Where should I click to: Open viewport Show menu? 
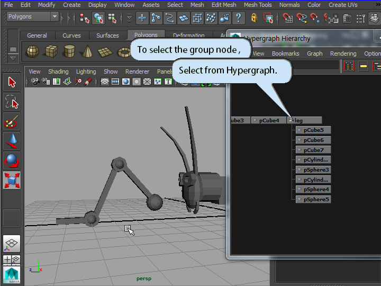[x=111, y=71]
